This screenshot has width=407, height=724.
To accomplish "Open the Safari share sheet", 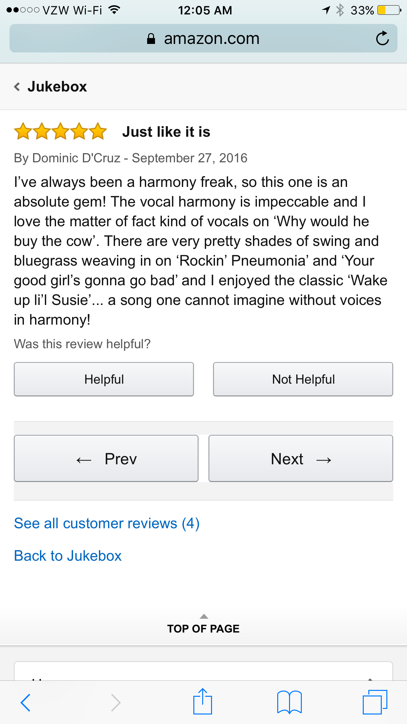I will point(203,702).
